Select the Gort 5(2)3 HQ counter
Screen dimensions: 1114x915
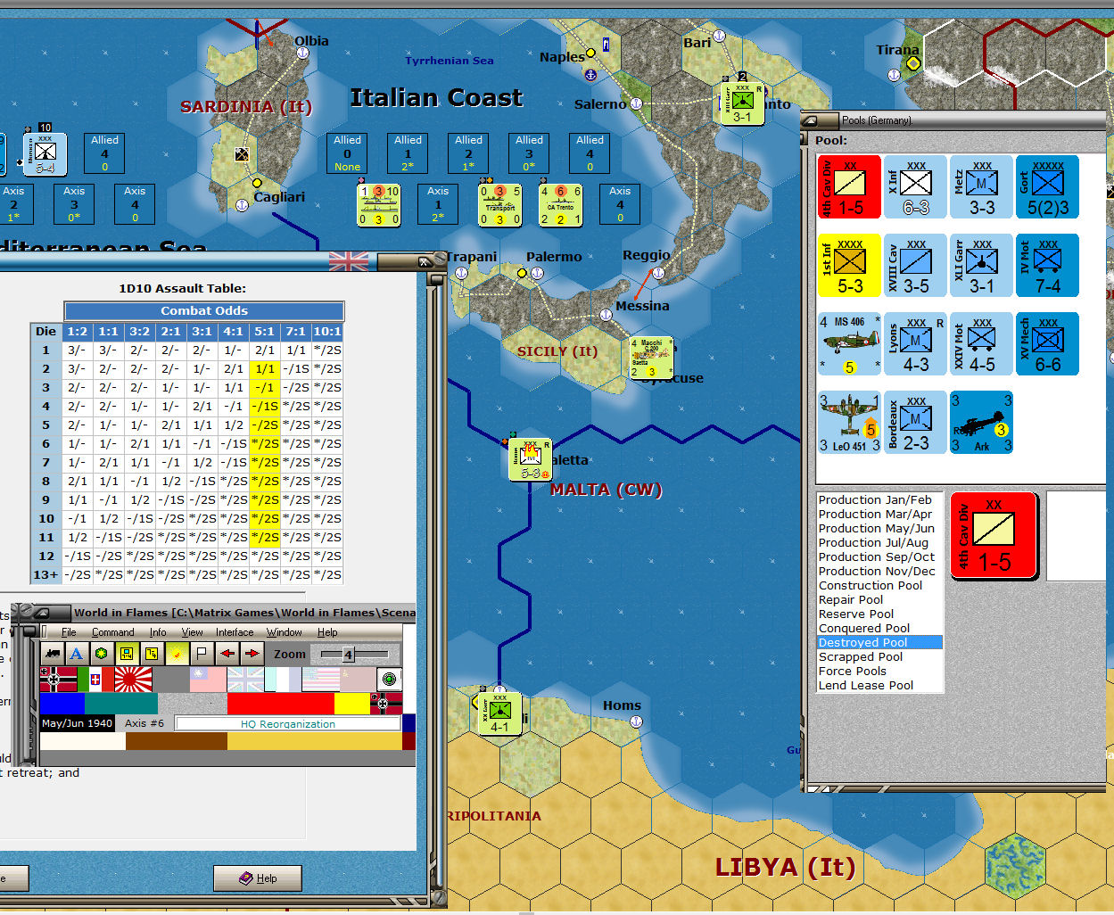pyautogui.click(x=1047, y=186)
